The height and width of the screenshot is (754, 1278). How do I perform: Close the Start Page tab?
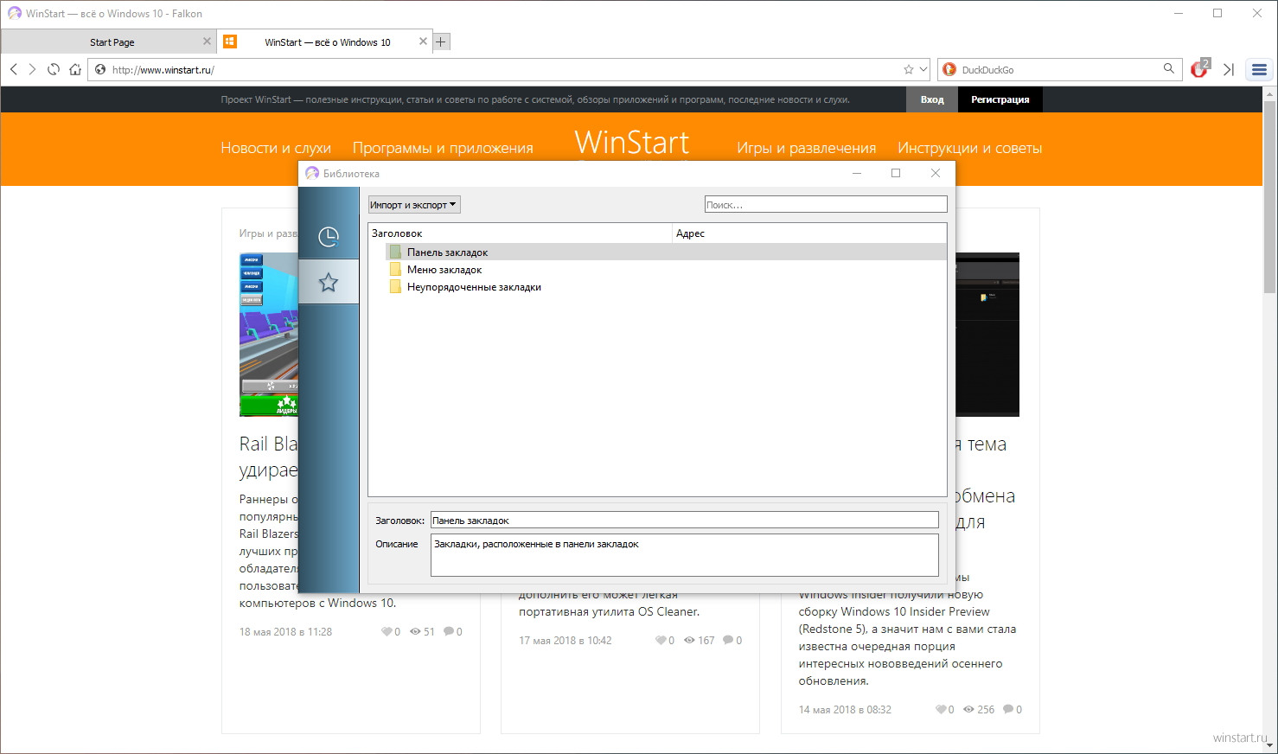click(207, 42)
